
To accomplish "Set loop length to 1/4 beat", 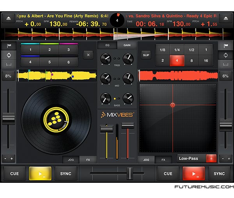I will click(177, 50).
